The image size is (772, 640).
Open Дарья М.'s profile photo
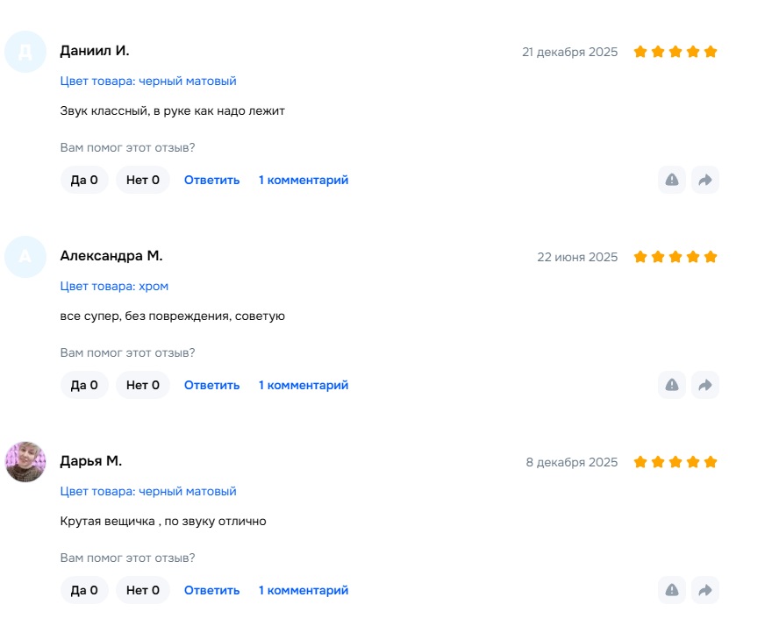(x=25, y=462)
